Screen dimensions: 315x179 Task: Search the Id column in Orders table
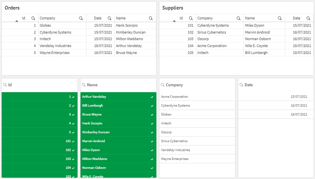tap(33, 18)
